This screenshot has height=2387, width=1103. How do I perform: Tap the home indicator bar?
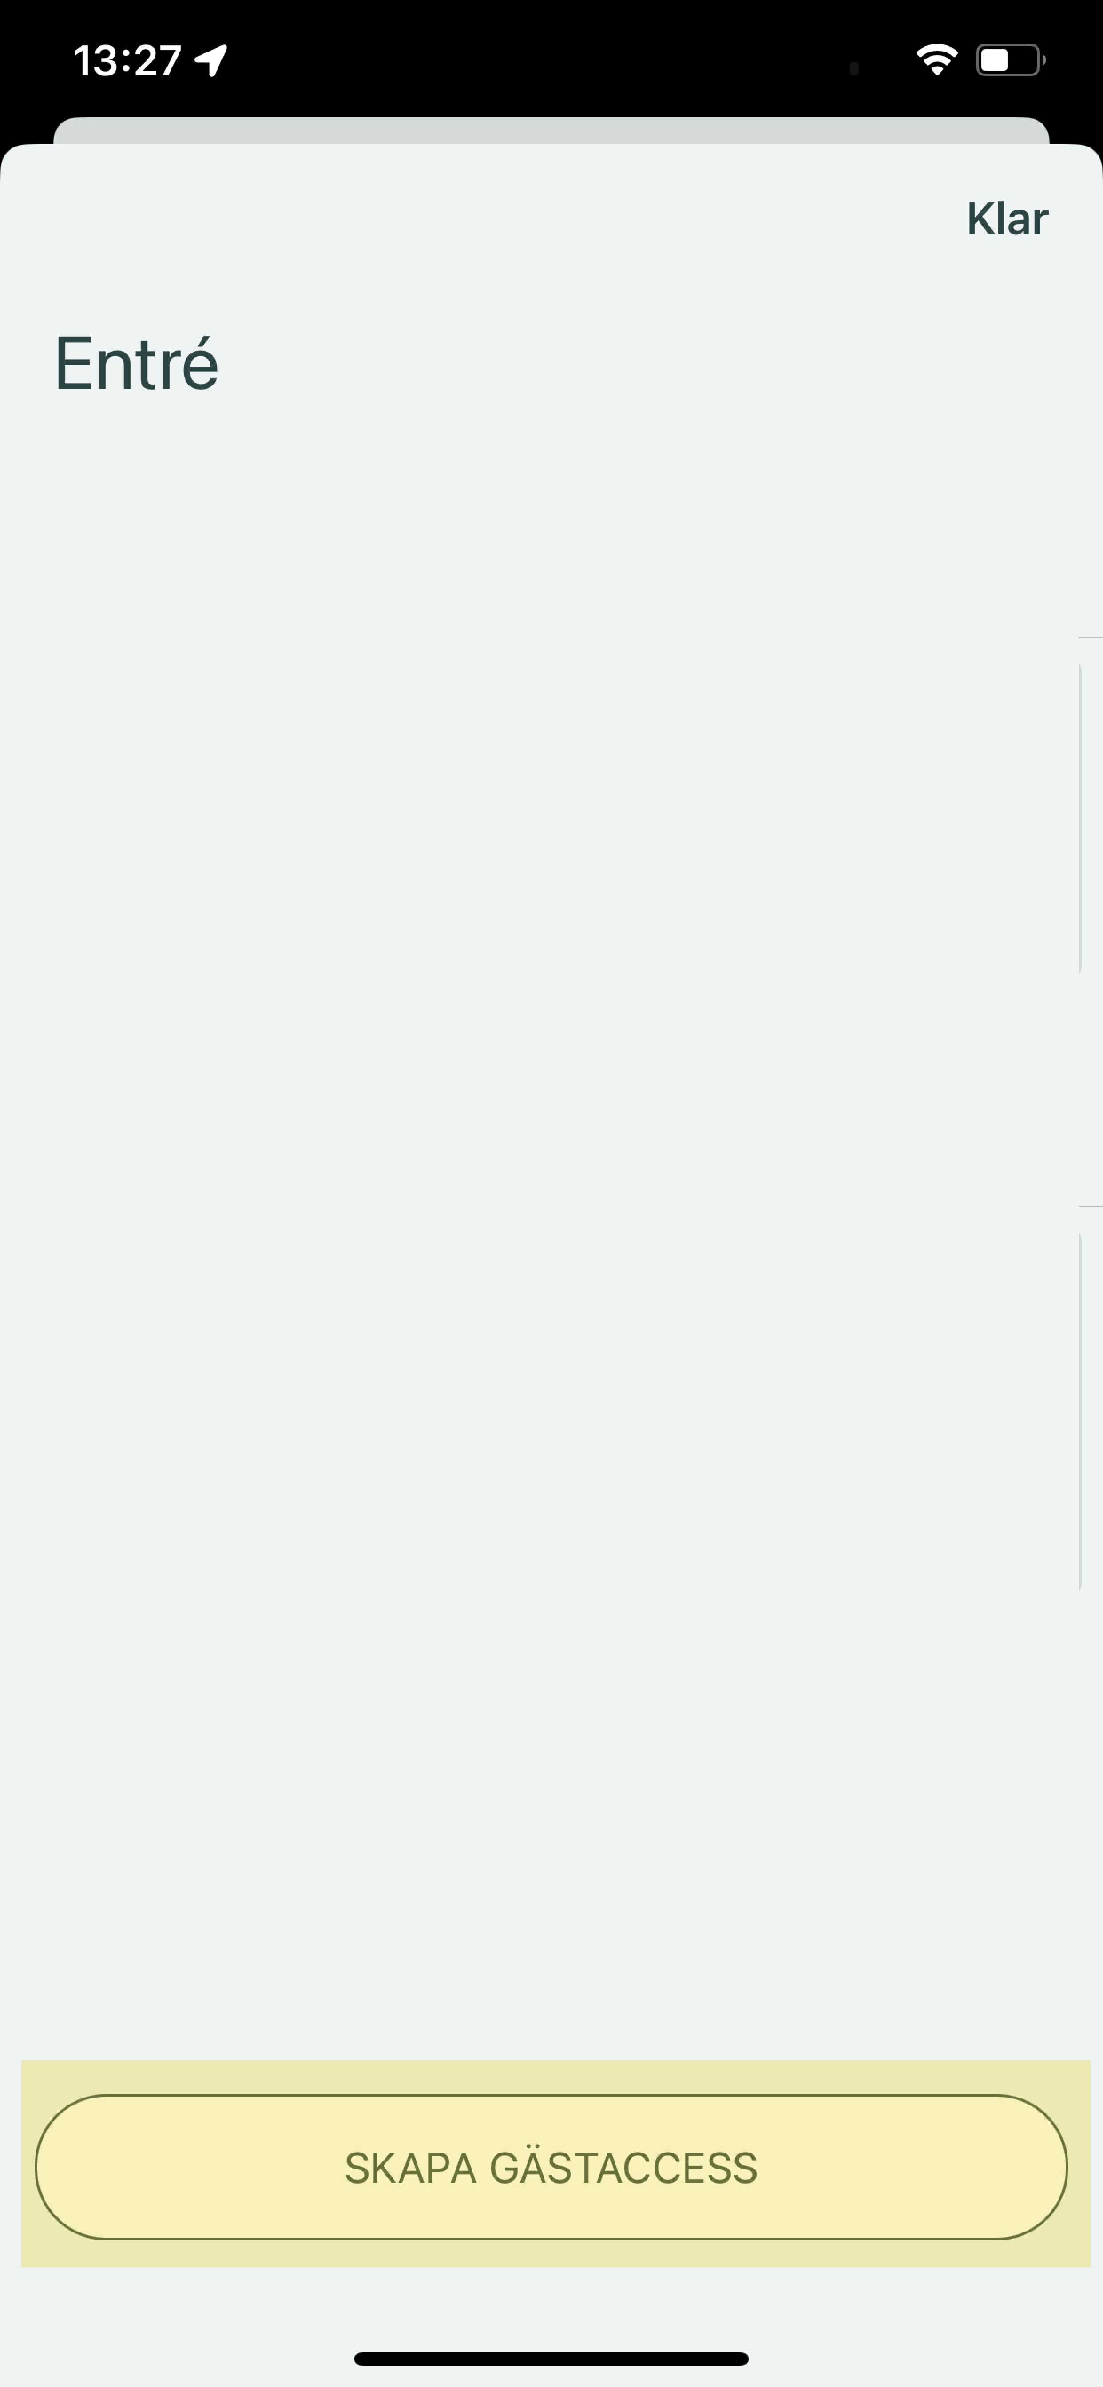click(x=551, y=2358)
